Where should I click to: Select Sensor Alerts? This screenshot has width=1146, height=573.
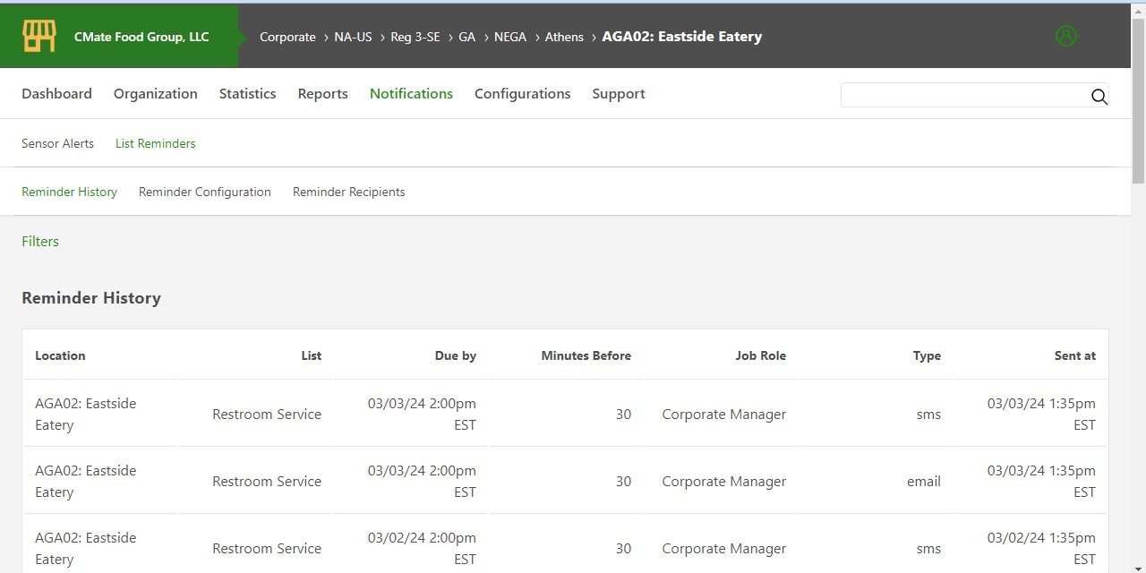point(57,143)
